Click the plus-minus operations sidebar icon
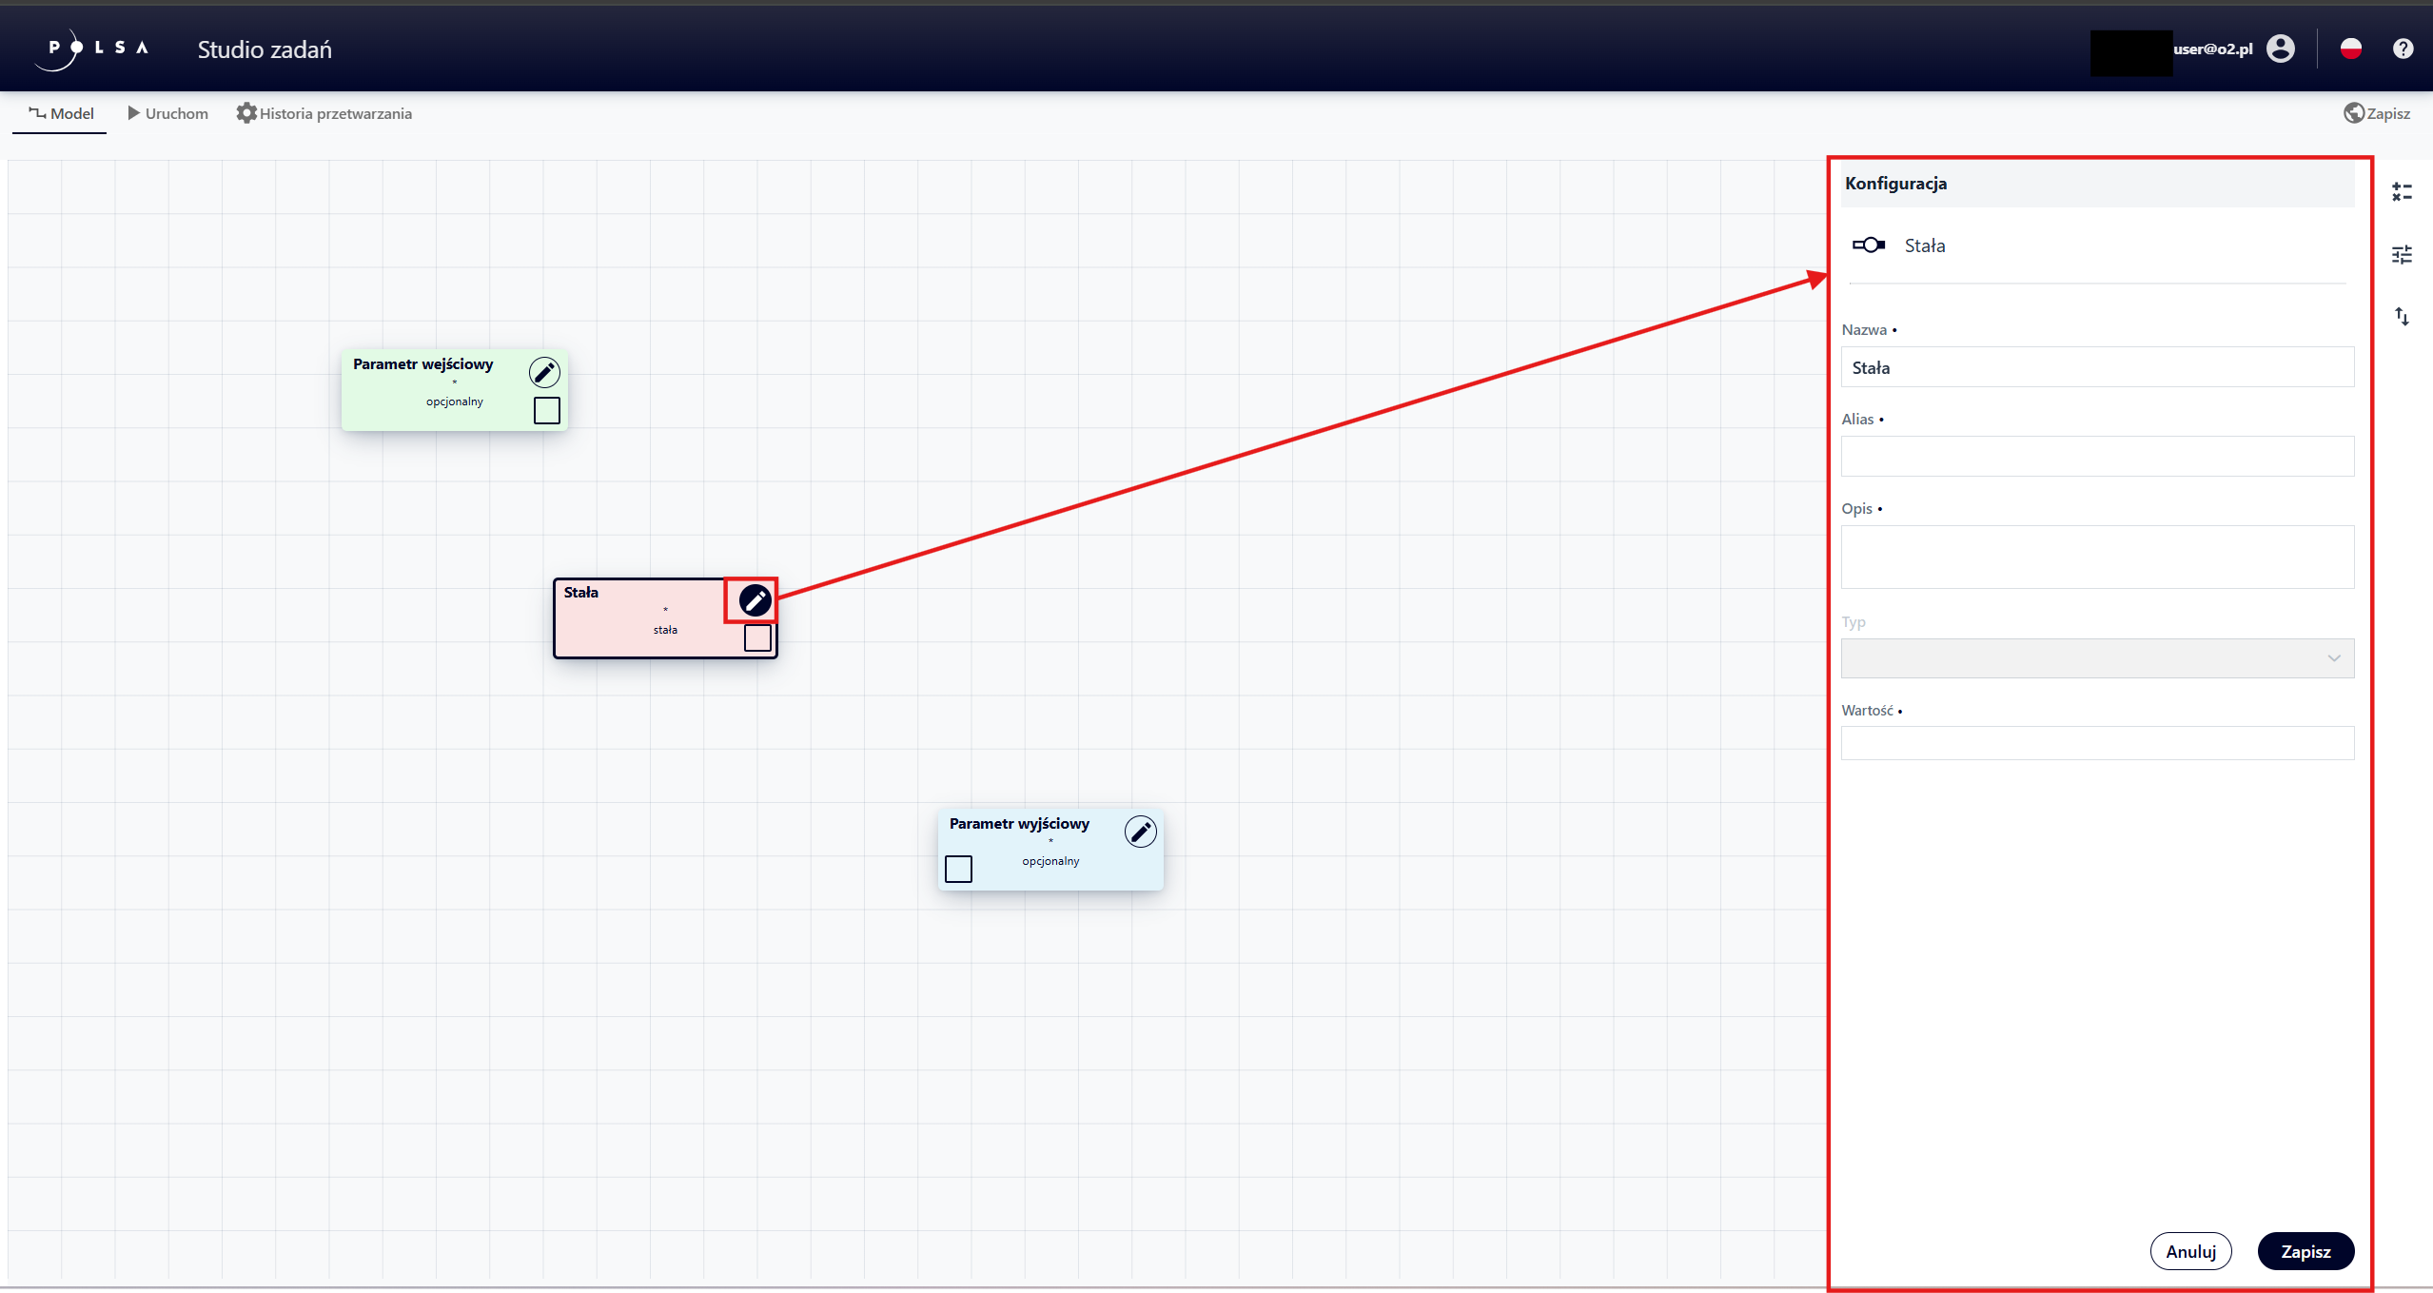2433x1293 pixels. [2402, 192]
